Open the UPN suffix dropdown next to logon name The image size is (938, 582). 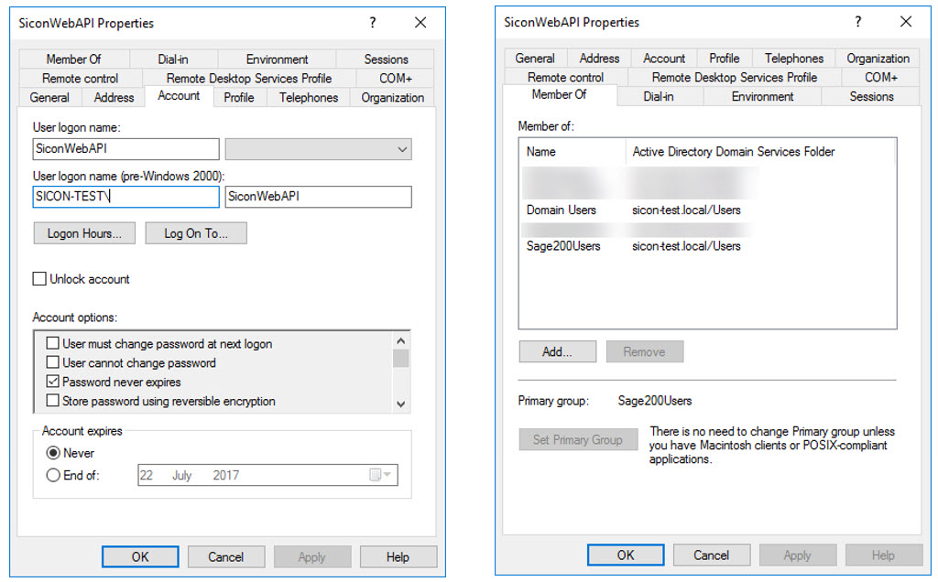pyautogui.click(x=401, y=148)
